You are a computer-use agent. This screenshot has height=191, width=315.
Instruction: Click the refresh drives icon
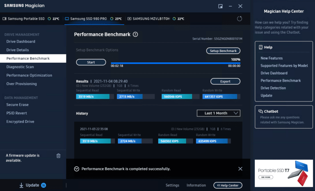click(x=239, y=19)
